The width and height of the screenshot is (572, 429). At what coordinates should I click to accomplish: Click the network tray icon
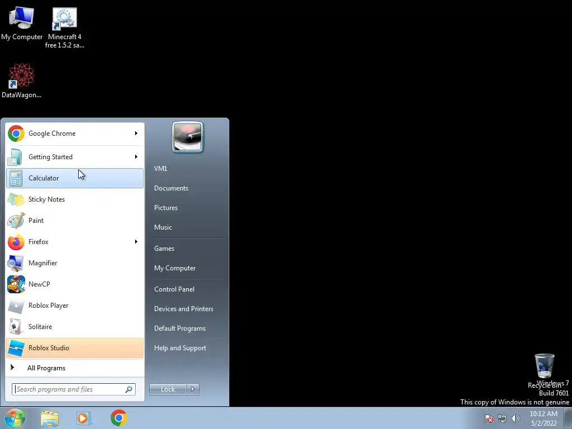coord(502,418)
